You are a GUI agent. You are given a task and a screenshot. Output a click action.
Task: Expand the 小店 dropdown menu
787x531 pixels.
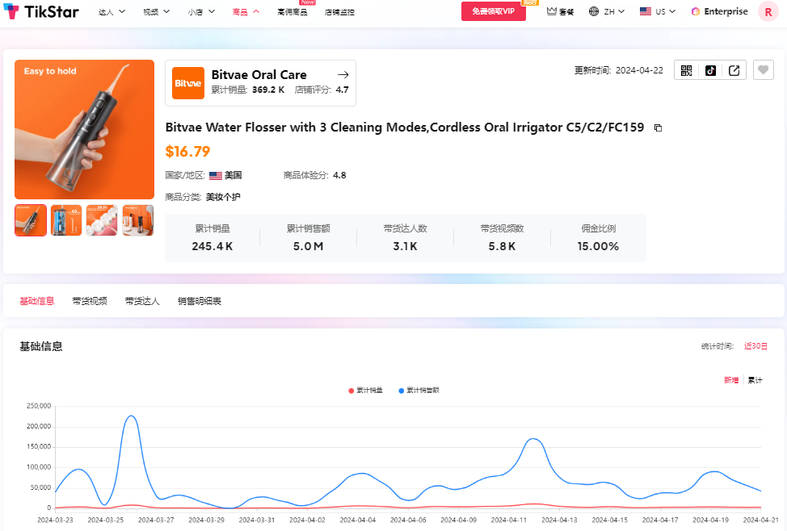coord(201,11)
